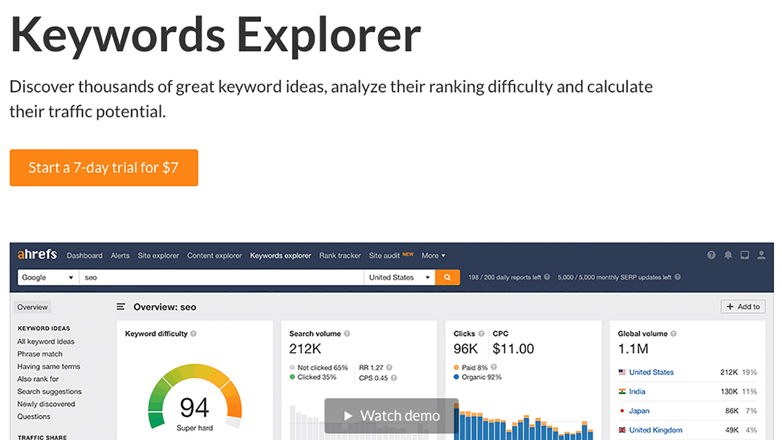This screenshot has width=782, height=440.
Task: Click info icon after monthly SERP updates left
Action: tap(677, 277)
